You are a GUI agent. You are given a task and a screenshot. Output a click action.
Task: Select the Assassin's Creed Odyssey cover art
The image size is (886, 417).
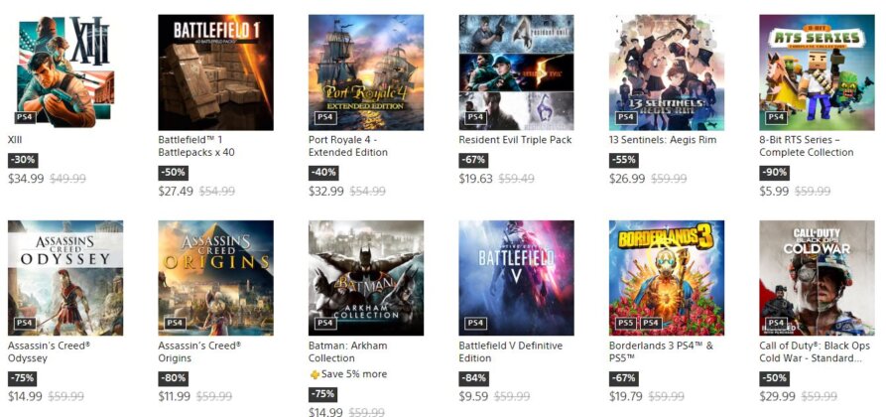pyautogui.click(x=65, y=278)
